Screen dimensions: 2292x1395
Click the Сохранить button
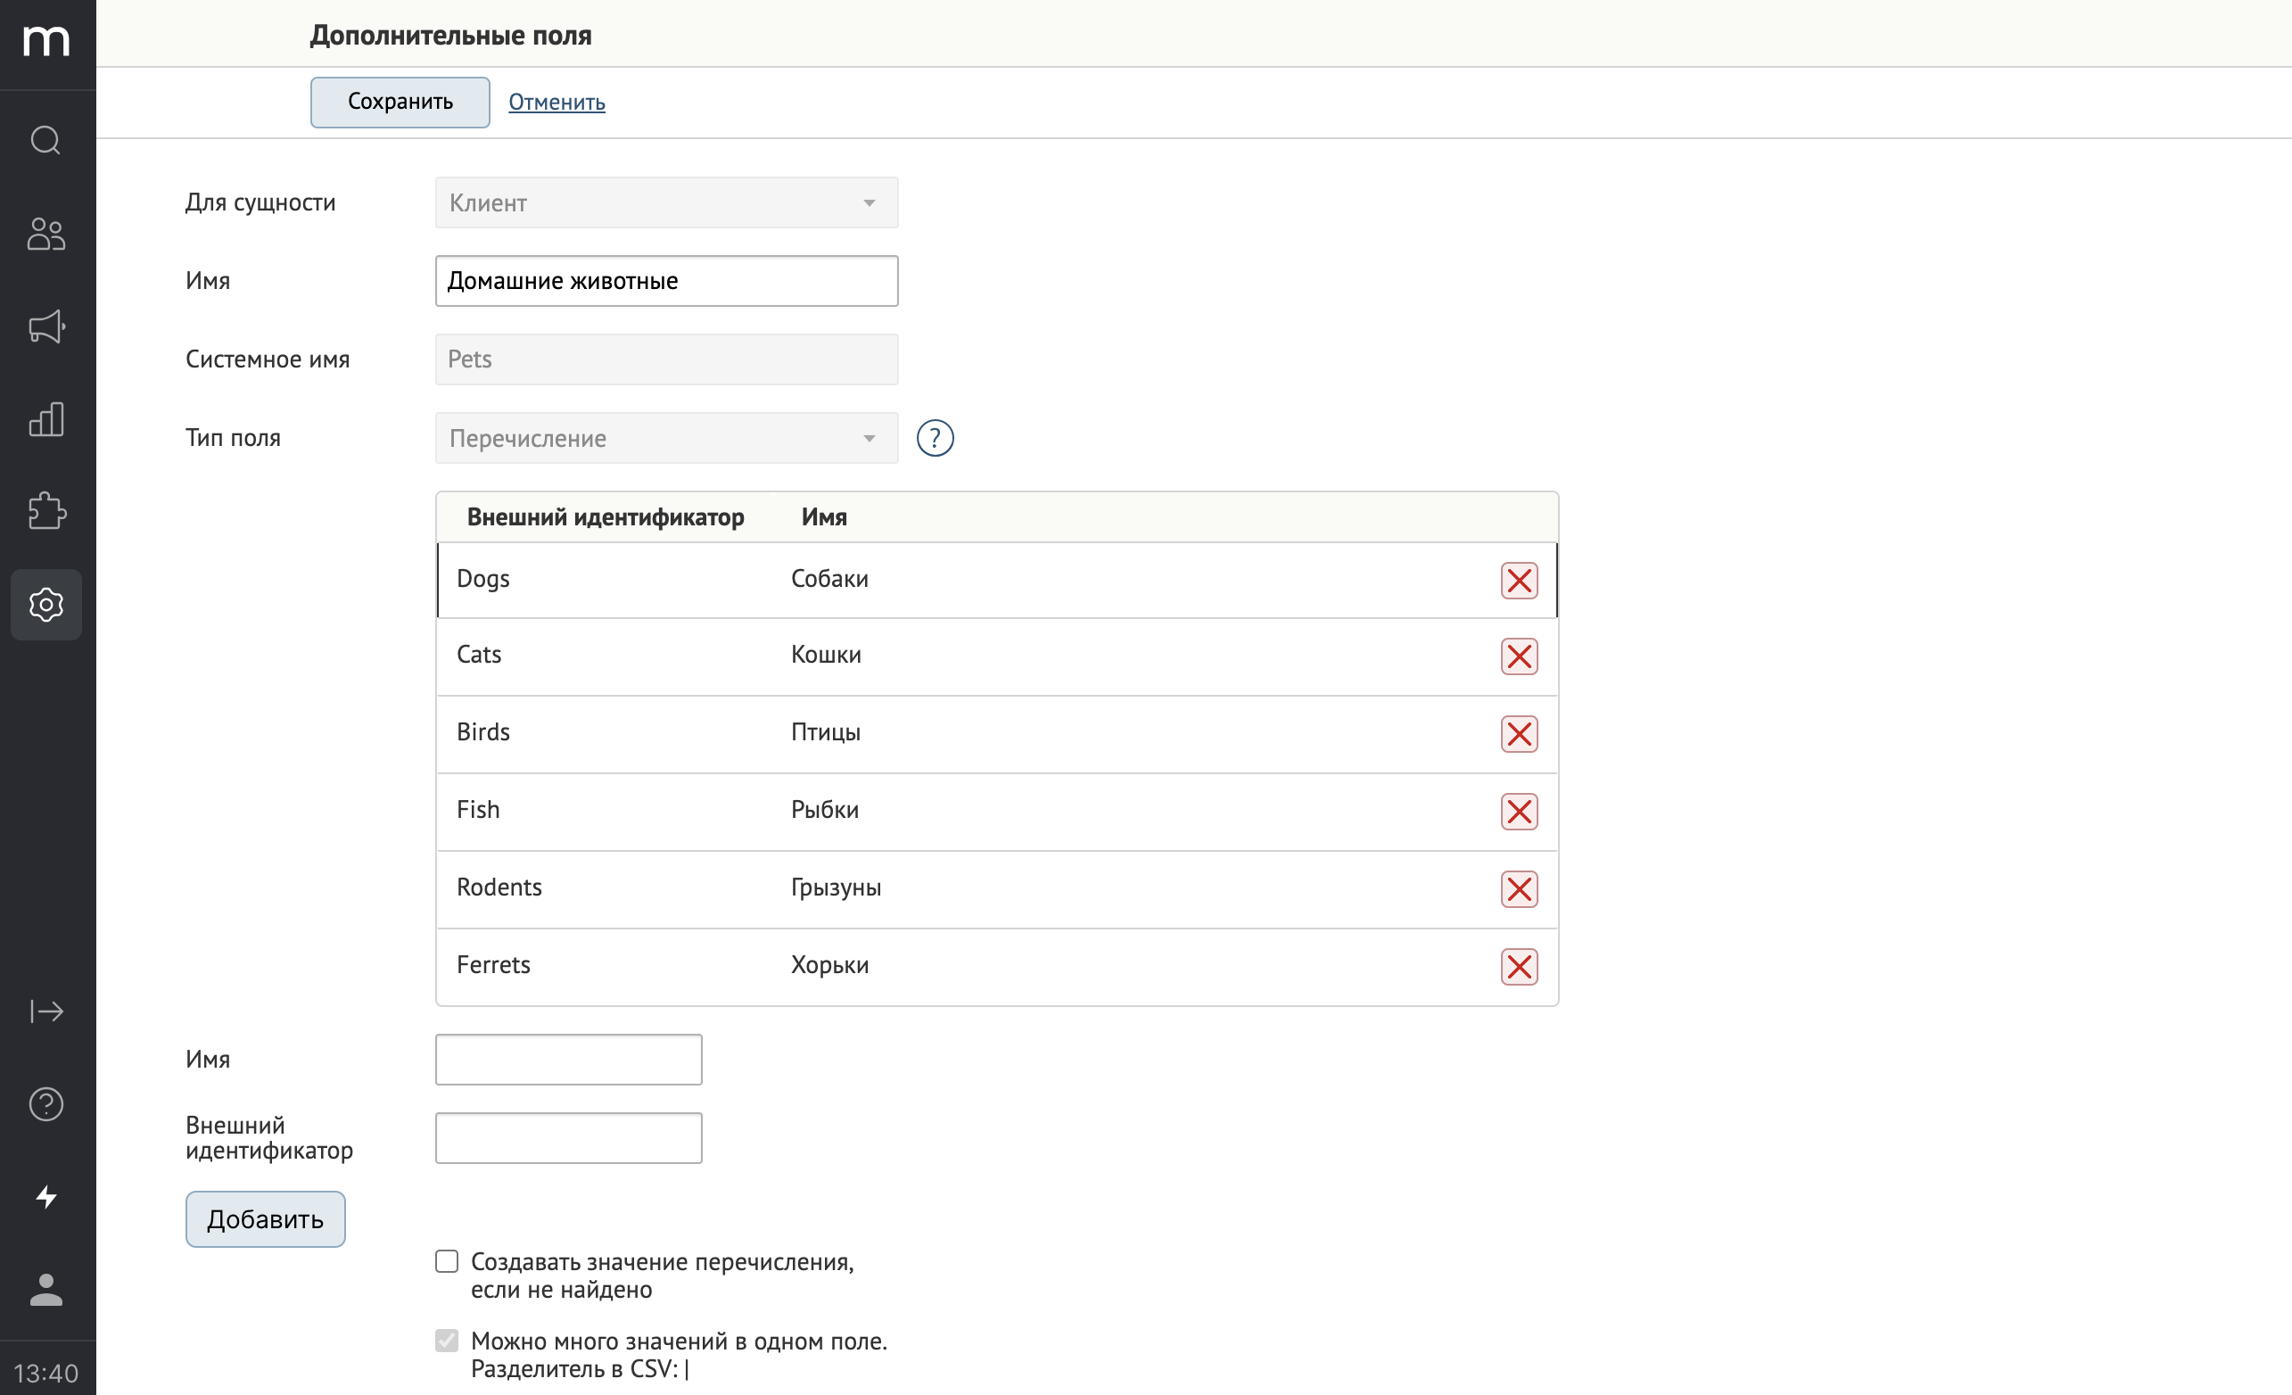point(400,103)
